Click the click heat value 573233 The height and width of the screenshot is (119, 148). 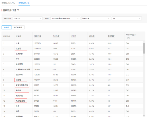pos(55,59)
